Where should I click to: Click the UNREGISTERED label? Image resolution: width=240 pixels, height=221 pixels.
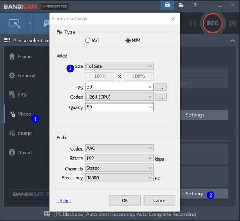54,6
